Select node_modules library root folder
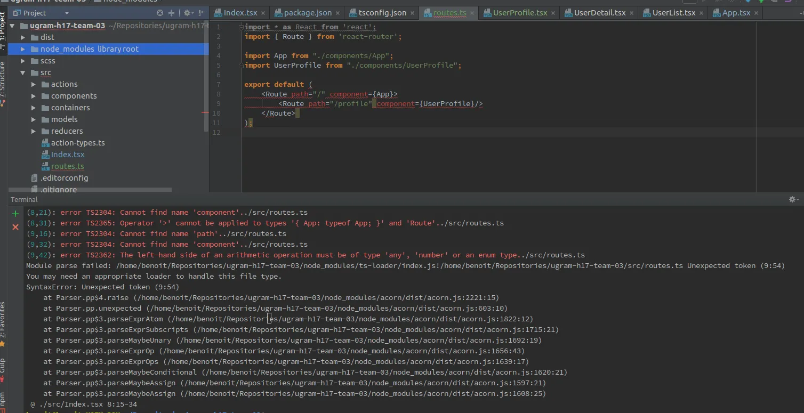 click(89, 49)
